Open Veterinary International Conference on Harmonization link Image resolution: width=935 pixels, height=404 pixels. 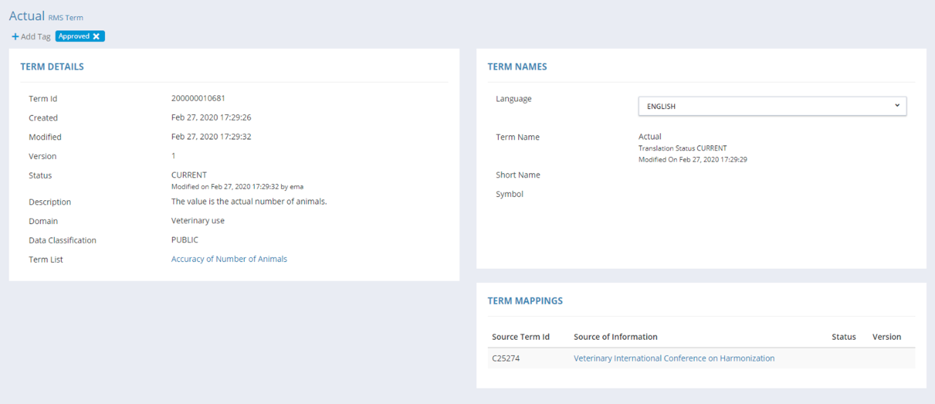click(x=674, y=359)
